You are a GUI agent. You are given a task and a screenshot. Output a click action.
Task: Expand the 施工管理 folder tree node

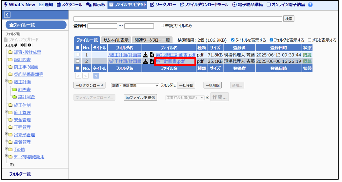pos(6,112)
